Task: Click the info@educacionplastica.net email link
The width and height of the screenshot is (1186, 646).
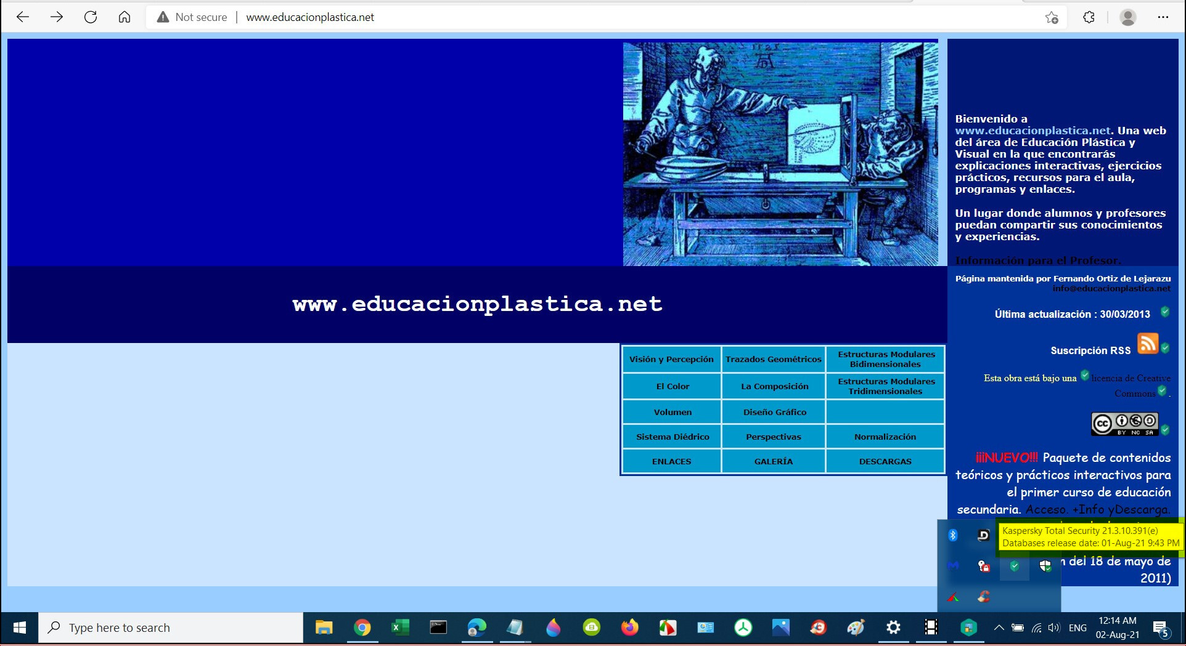Action: [1111, 288]
